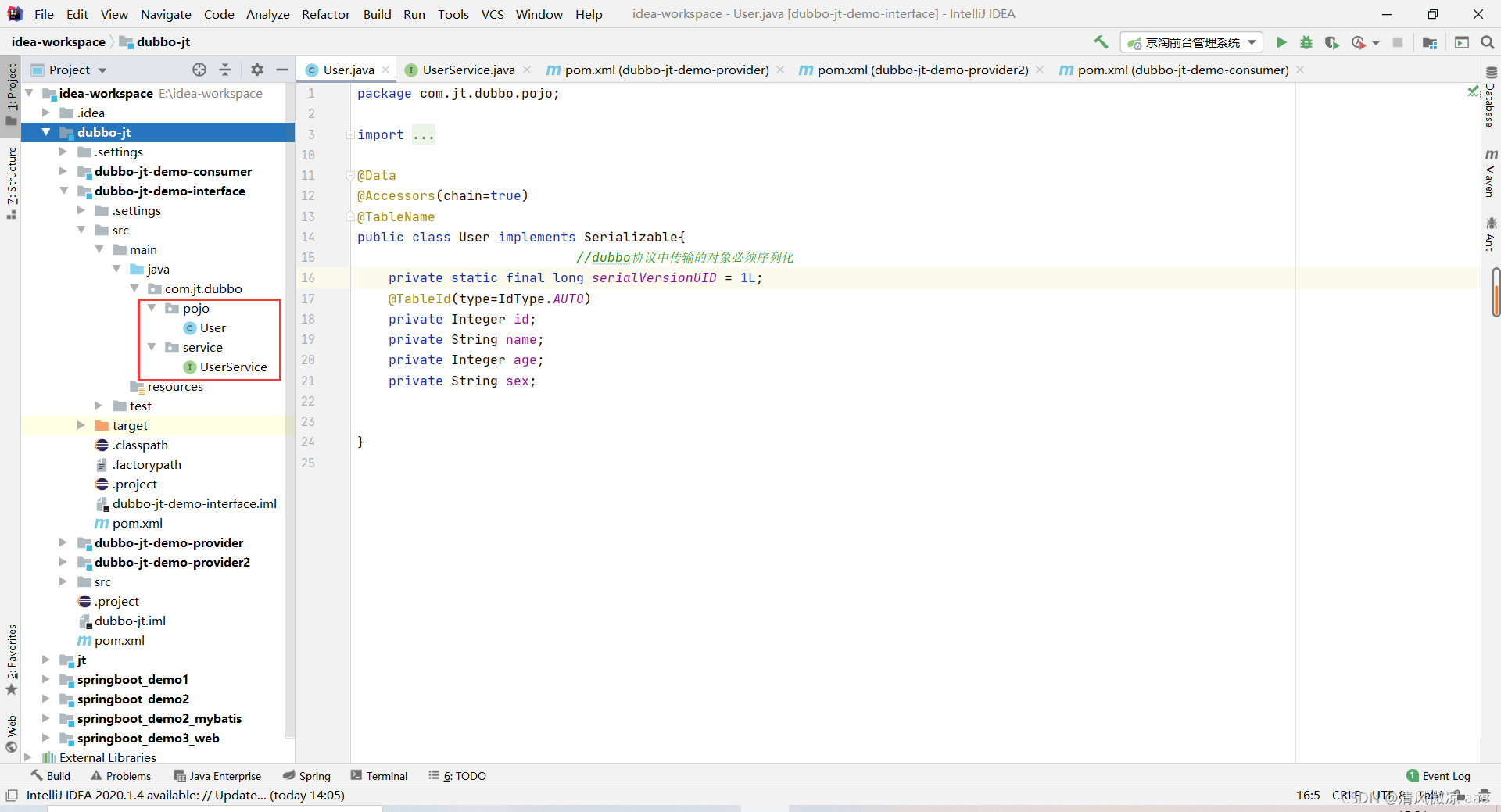Click the inspection status checkmark
1501x812 pixels.
pos(1473,91)
